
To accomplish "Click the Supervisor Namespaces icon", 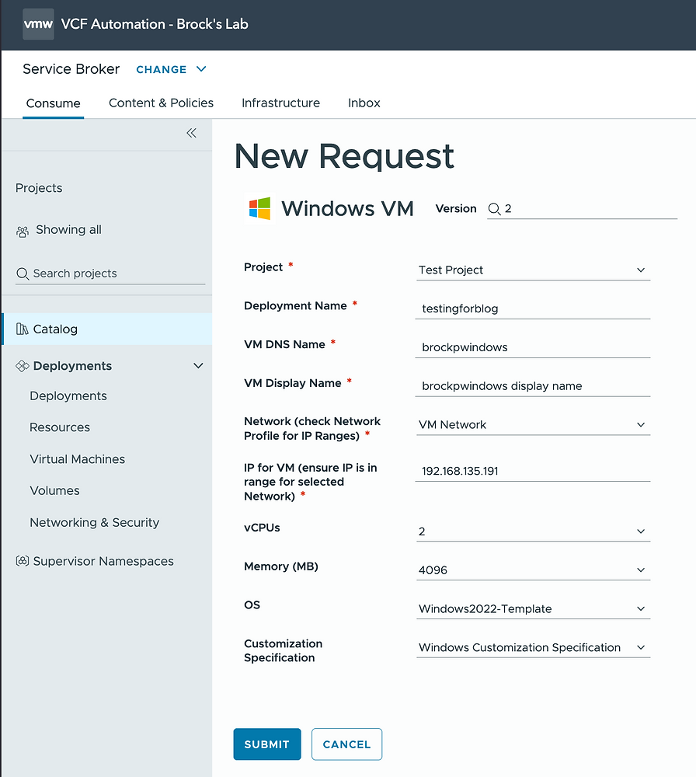I will pyautogui.click(x=23, y=561).
